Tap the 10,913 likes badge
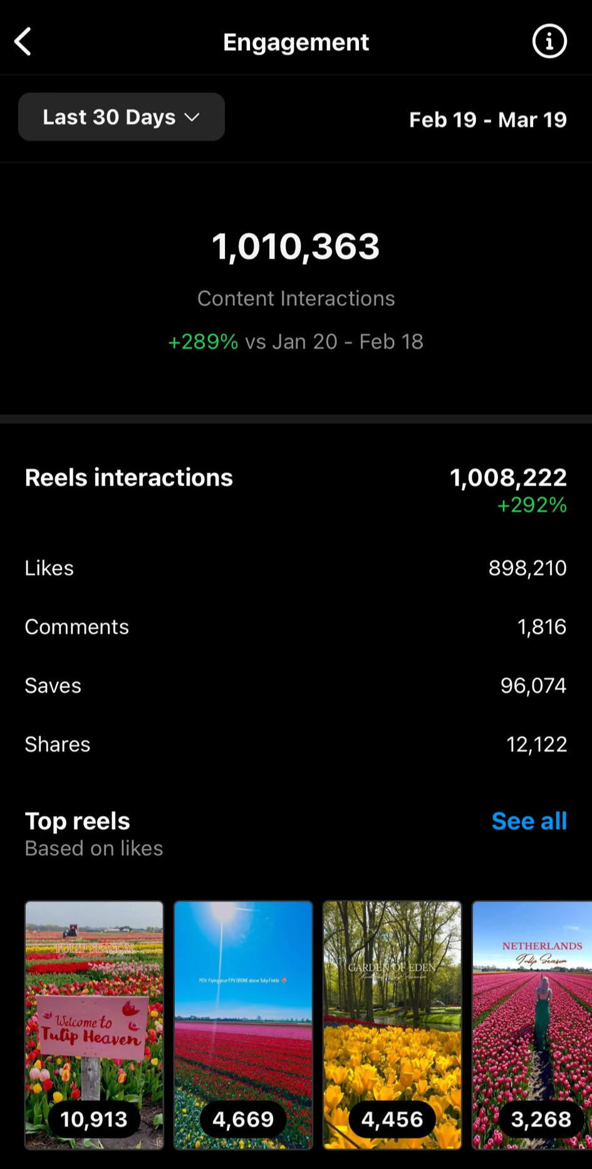Image resolution: width=592 pixels, height=1169 pixels. pyautogui.click(x=94, y=1119)
